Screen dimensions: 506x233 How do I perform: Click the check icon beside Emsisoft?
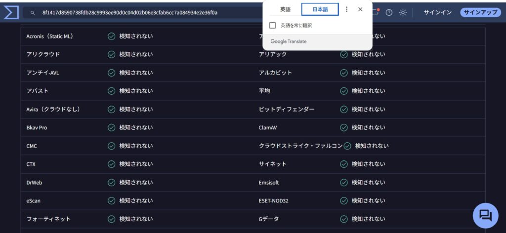(x=344, y=183)
